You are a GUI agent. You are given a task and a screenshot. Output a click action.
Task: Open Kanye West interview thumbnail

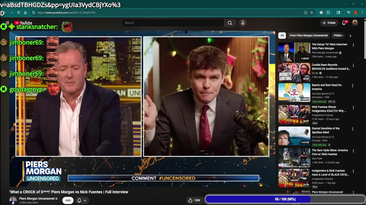click(294, 52)
